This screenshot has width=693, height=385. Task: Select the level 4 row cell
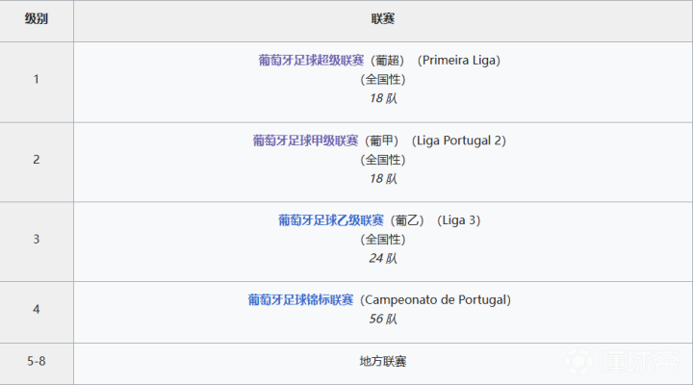37,310
